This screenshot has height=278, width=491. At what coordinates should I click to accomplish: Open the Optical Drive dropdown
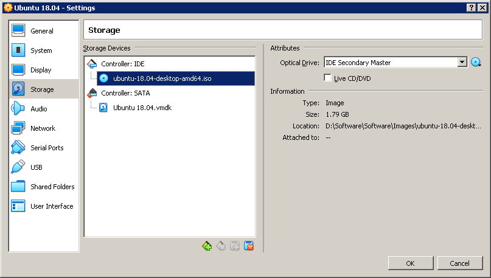pos(396,62)
